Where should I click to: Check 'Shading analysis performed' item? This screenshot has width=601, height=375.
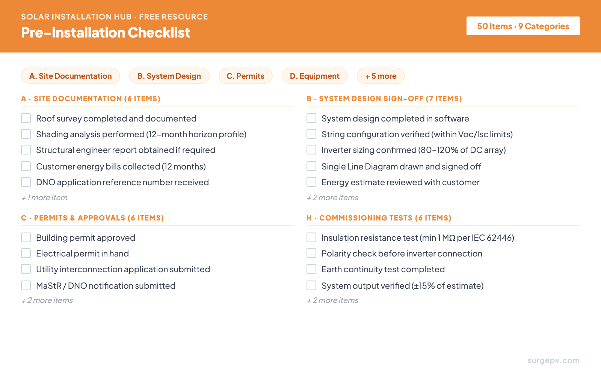coord(26,134)
